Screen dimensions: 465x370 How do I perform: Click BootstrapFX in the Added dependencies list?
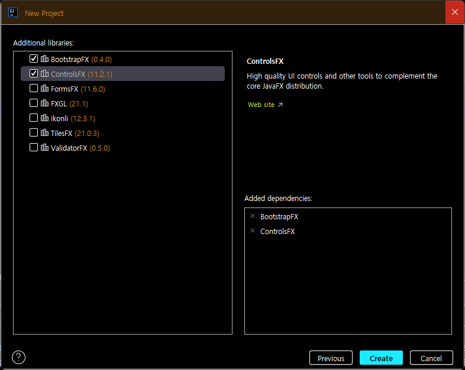pos(279,217)
